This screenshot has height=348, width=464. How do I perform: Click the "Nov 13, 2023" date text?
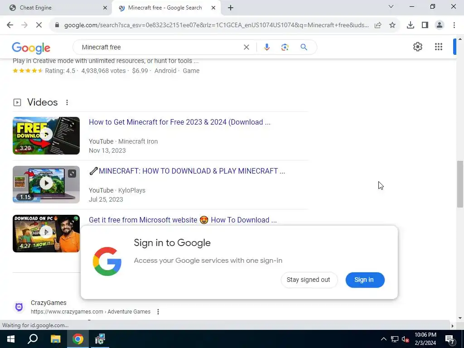coord(107,150)
